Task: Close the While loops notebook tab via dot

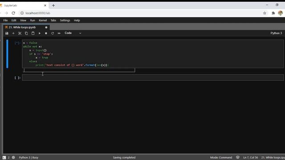Action: point(46,28)
